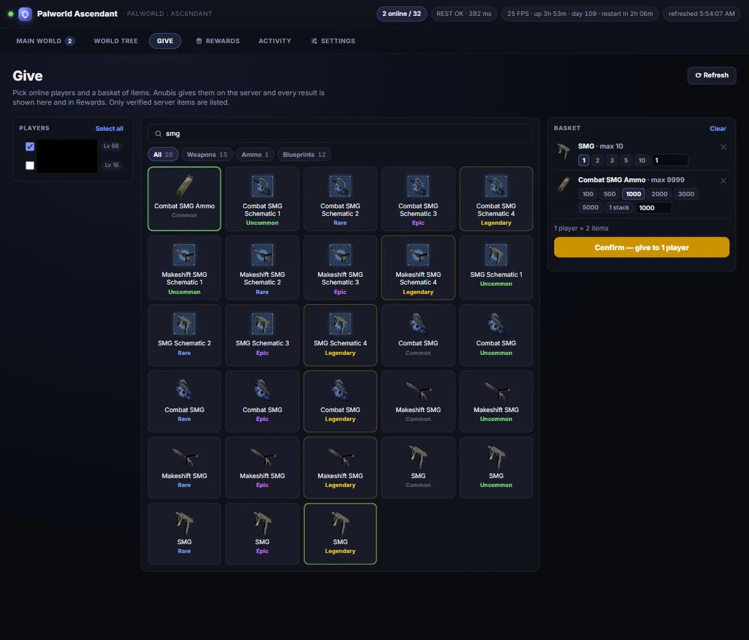The image size is (749, 640).
Task: Open the Main World tab
Action: [x=45, y=41]
